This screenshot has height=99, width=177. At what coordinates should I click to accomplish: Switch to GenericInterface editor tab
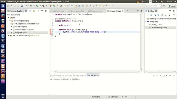(x=76, y=11)
